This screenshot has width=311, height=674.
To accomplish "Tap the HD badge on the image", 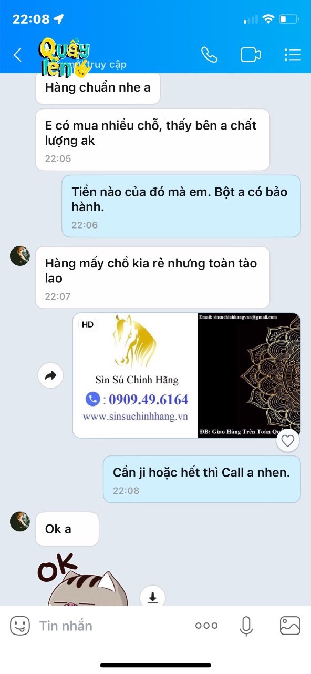I will point(88,324).
